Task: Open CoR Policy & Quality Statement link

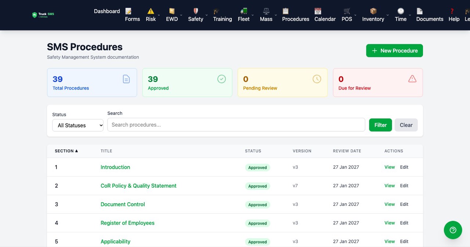Action: 138,186
